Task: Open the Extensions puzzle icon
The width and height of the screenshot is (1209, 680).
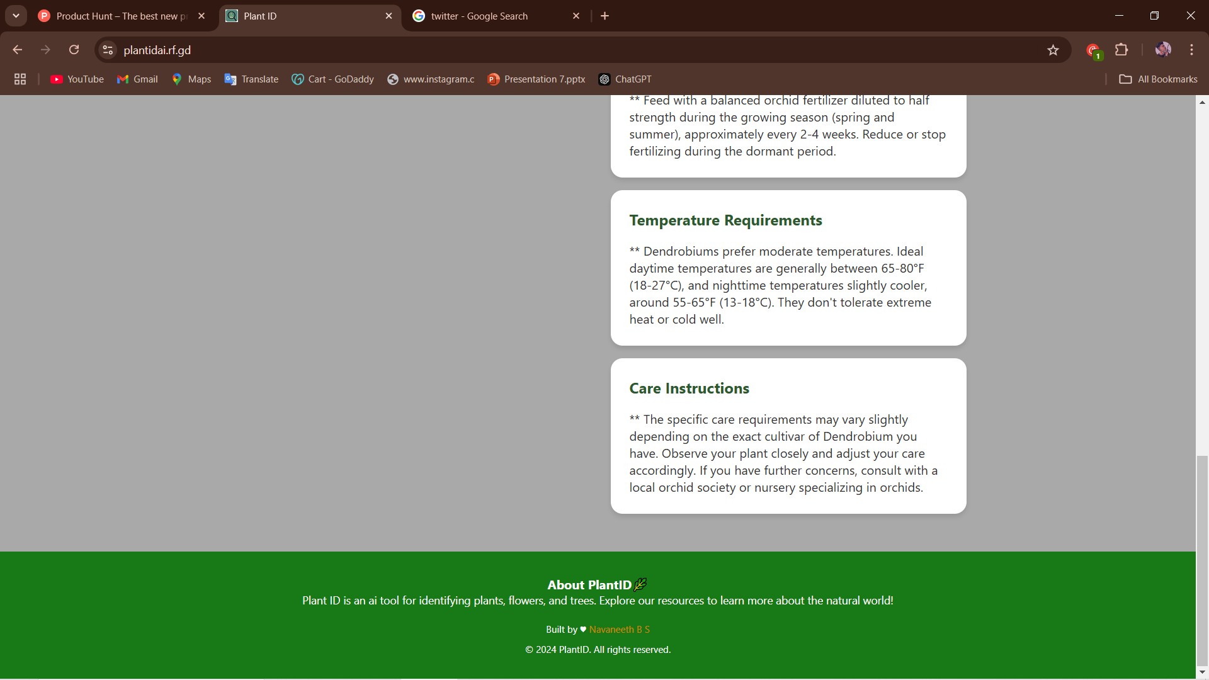Action: 1121,50
